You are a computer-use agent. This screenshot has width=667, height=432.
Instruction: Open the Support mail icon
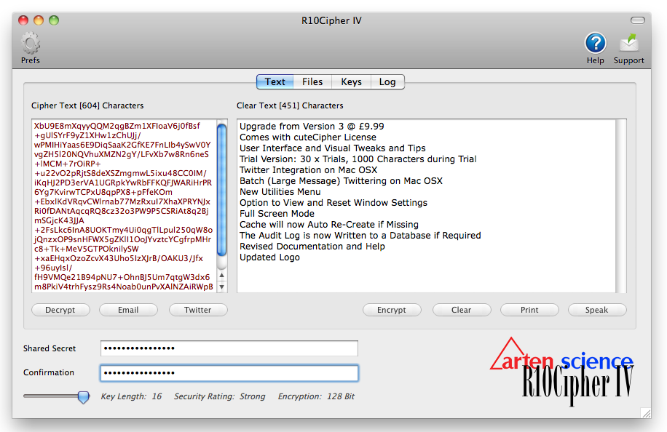(628, 44)
